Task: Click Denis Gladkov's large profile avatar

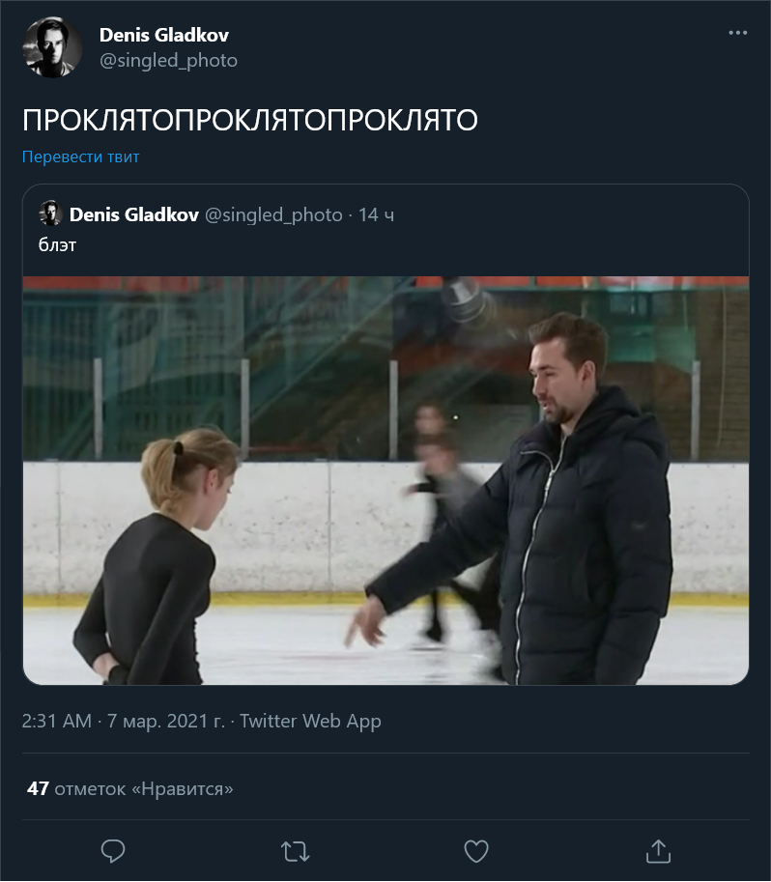Action: click(x=52, y=47)
